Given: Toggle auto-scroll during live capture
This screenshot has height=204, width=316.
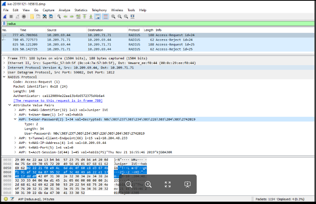Looking at the screenshot, I should point(97,17).
